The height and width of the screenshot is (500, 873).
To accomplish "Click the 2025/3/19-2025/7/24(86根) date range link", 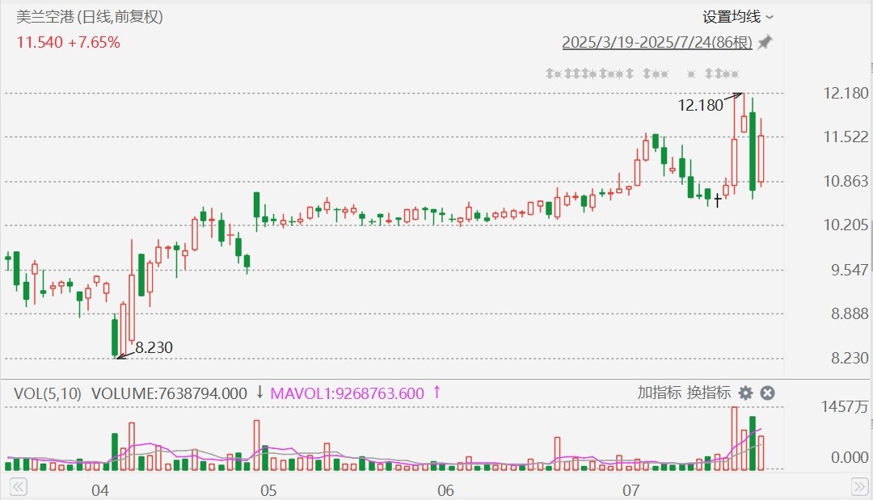I will (657, 42).
